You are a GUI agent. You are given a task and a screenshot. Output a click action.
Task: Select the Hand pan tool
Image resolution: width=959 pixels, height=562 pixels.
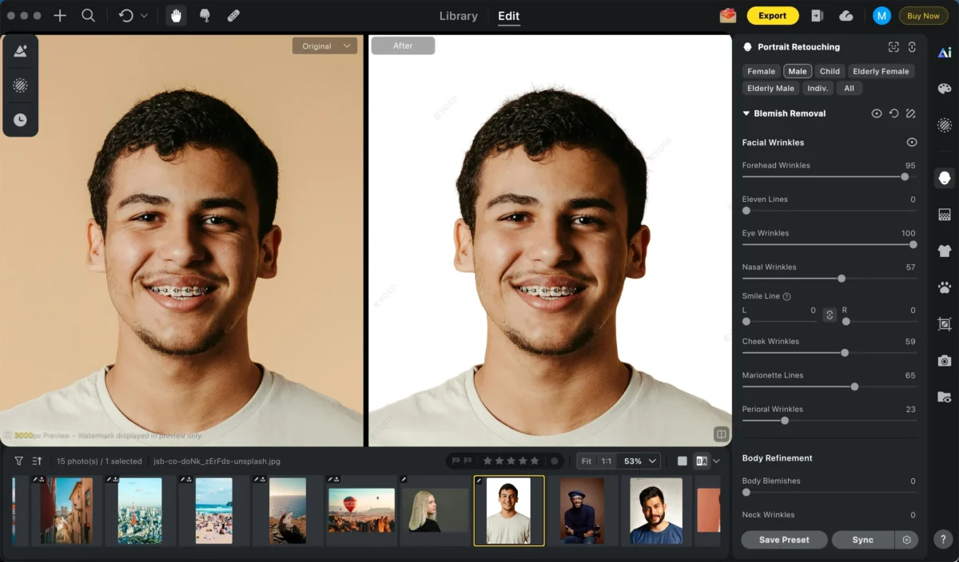pos(176,15)
